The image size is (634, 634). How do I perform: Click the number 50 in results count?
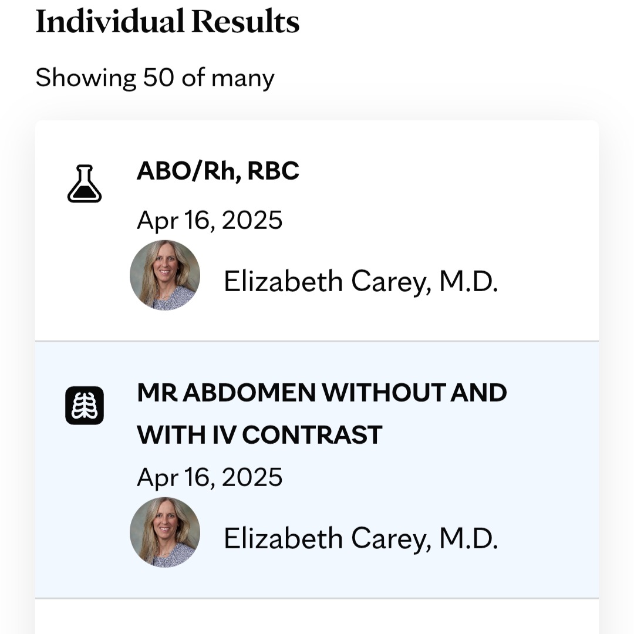(158, 77)
